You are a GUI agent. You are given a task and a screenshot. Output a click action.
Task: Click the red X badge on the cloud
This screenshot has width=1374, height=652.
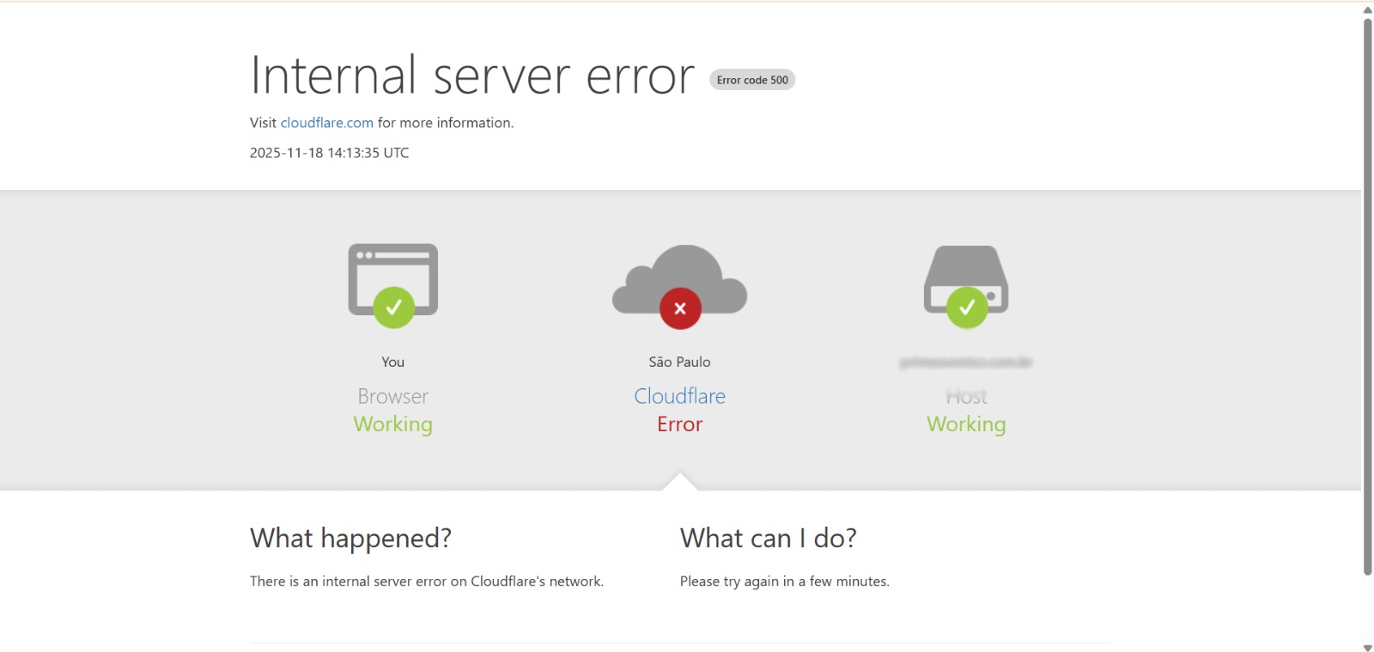tap(680, 308)
